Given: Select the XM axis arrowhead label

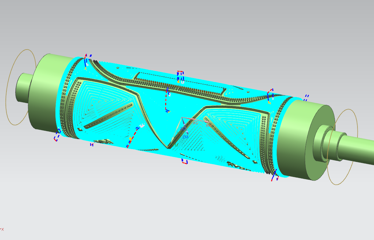Looking at the screenshot, I should tap(208, 125).
